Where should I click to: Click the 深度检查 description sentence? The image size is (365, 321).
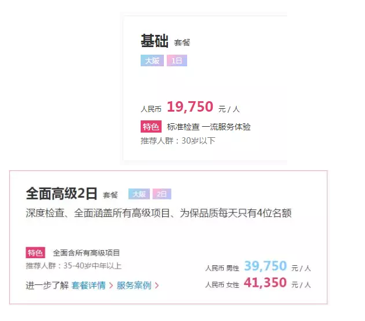coord(158,213)
